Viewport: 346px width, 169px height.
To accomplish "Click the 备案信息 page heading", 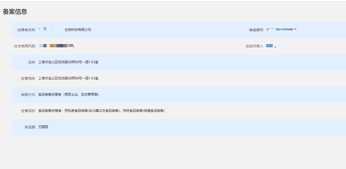I will tap(15, 12).
